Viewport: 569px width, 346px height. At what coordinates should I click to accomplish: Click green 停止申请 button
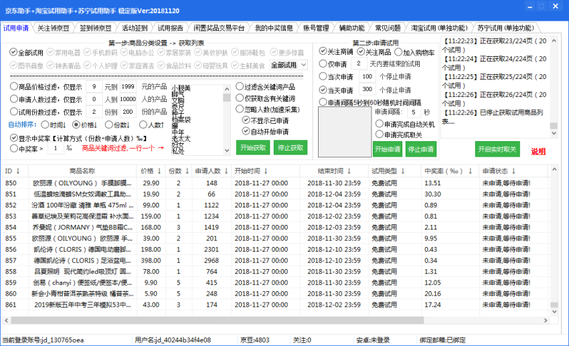[x=420, y=149]
